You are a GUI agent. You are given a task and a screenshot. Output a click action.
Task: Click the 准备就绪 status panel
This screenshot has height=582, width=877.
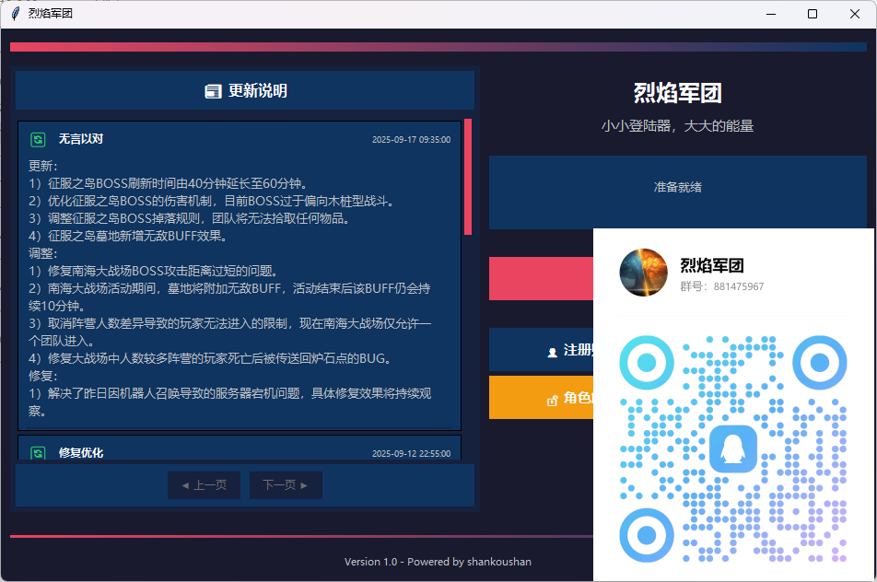[x=677, y=192]
